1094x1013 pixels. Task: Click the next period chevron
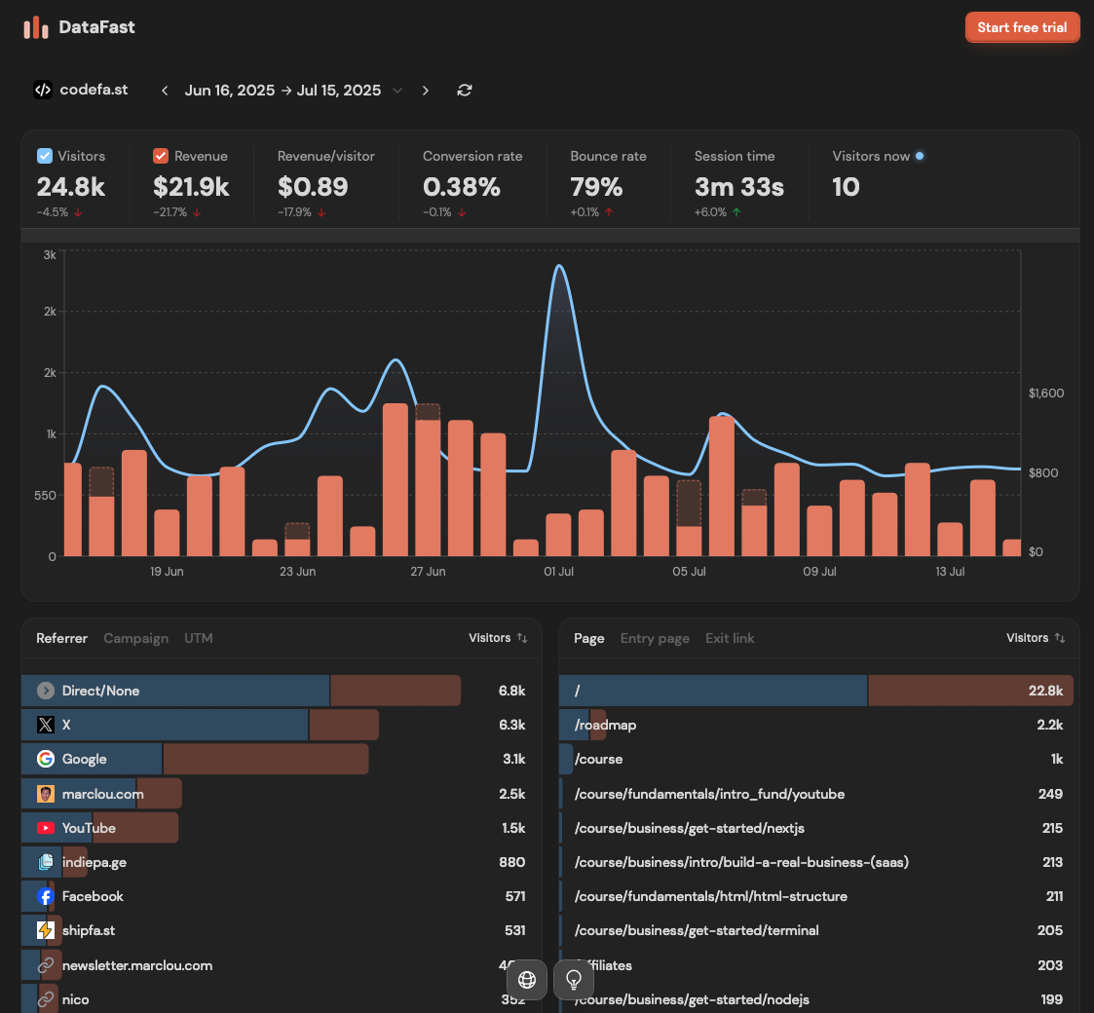(x=426, y=90)
